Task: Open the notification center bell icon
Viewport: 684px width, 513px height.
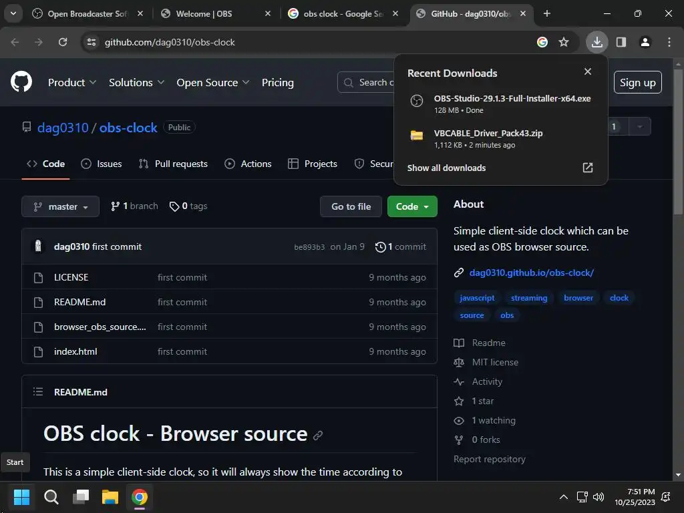Action: [x=666, y=497]
